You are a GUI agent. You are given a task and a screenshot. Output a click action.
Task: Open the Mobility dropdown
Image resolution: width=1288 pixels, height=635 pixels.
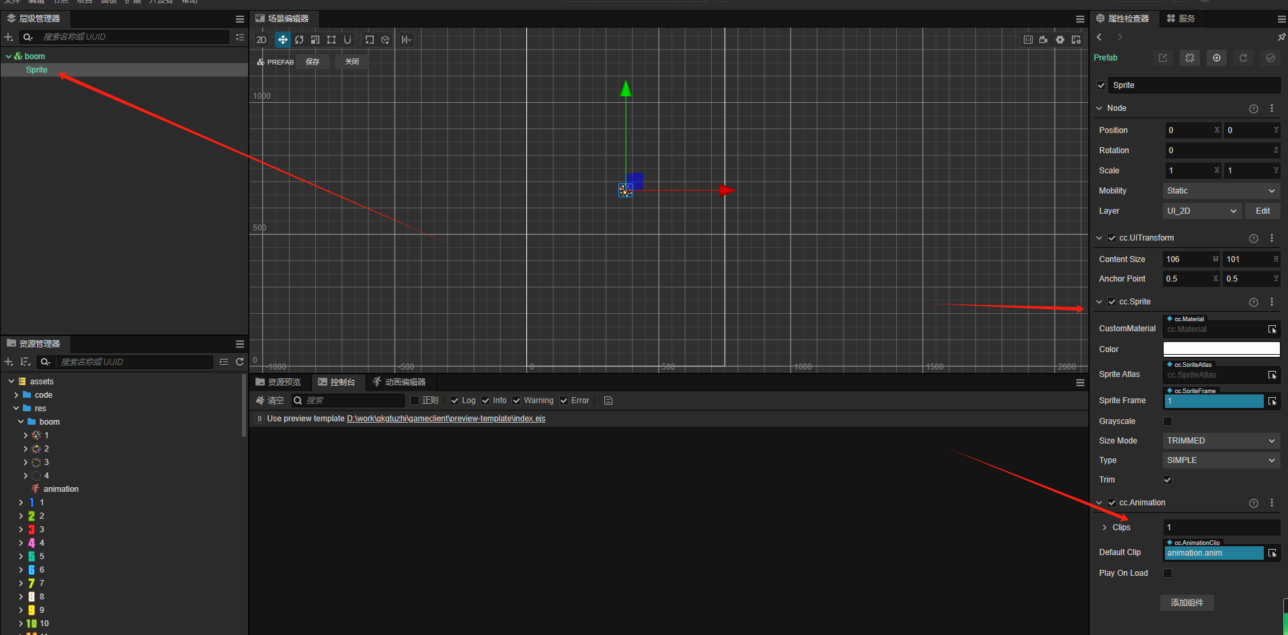tap(1221, 191)
